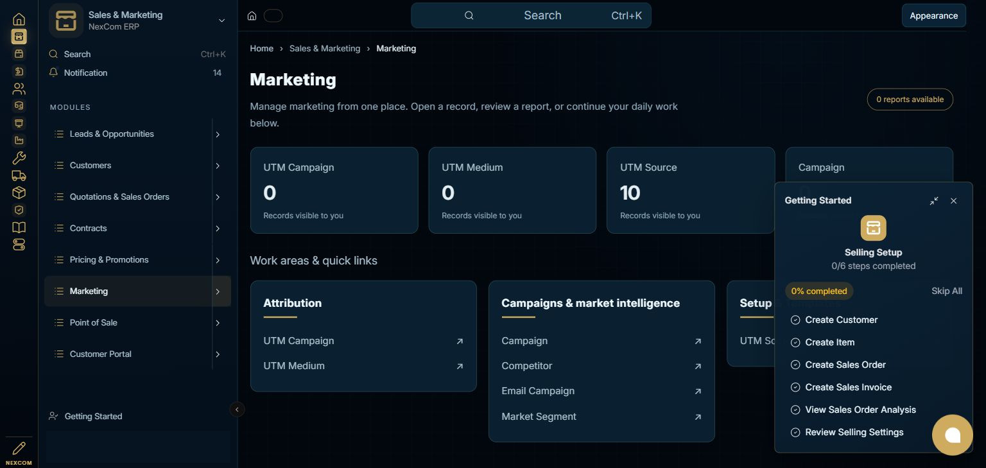This screenshot has height=468, width=986.
Task: Expand the Leads & Opportunities module
Action: point(218,134)
